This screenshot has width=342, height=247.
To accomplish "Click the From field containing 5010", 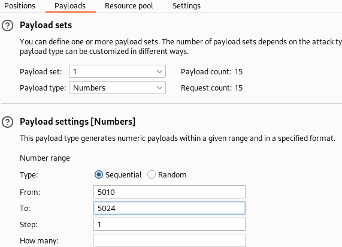I will point(170,192).
